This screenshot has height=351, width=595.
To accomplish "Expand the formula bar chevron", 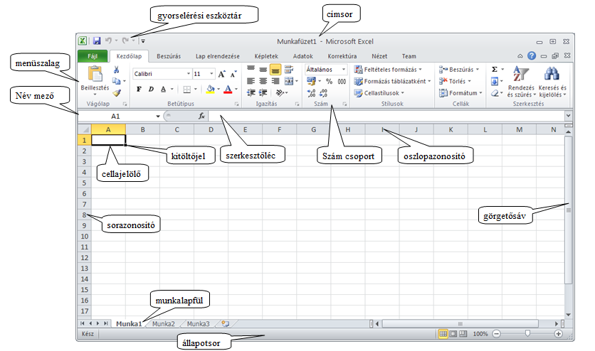I will click(x=568, y=116).
